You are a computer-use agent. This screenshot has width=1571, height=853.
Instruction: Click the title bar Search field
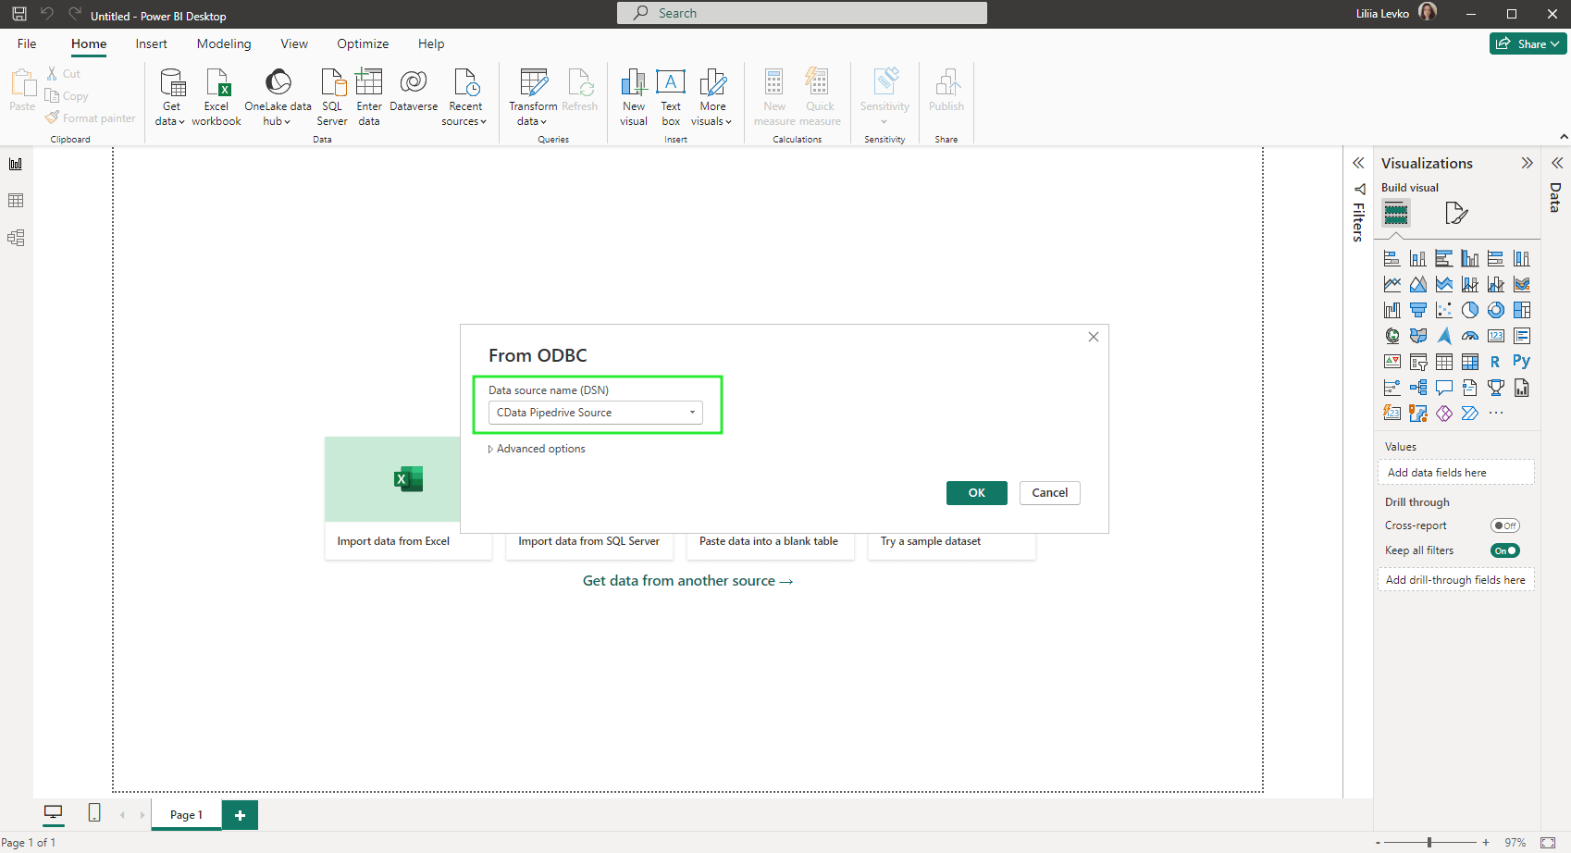[x=802, y=13]
